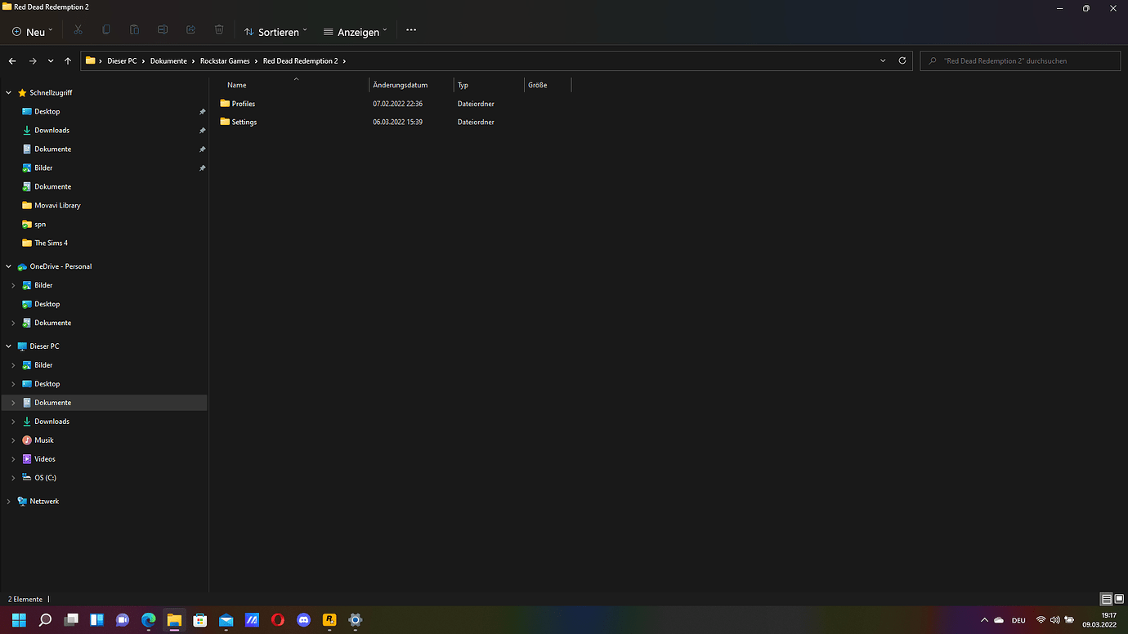Open the Sortieren menu

pos(275,31)
